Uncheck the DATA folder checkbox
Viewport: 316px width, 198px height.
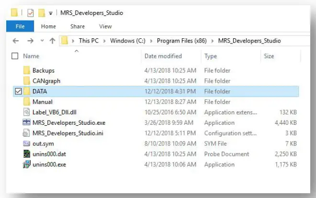coord(18,91)
